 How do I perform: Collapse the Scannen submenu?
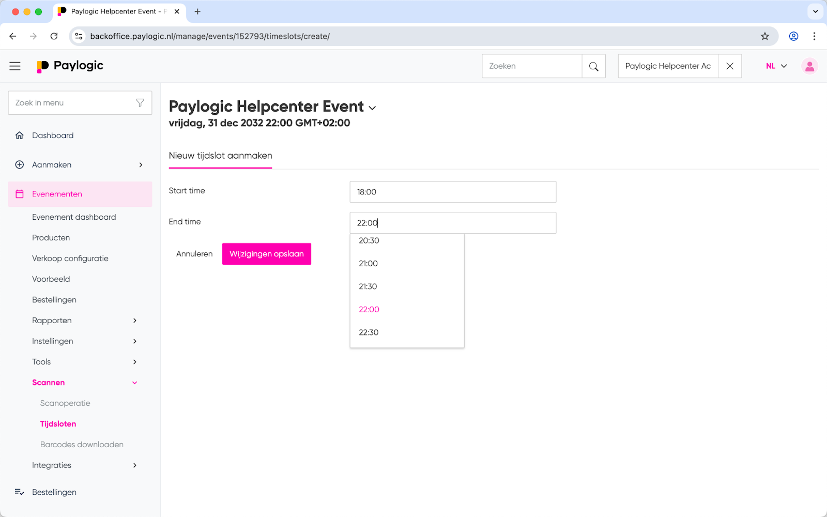click(x=135, y=383)
